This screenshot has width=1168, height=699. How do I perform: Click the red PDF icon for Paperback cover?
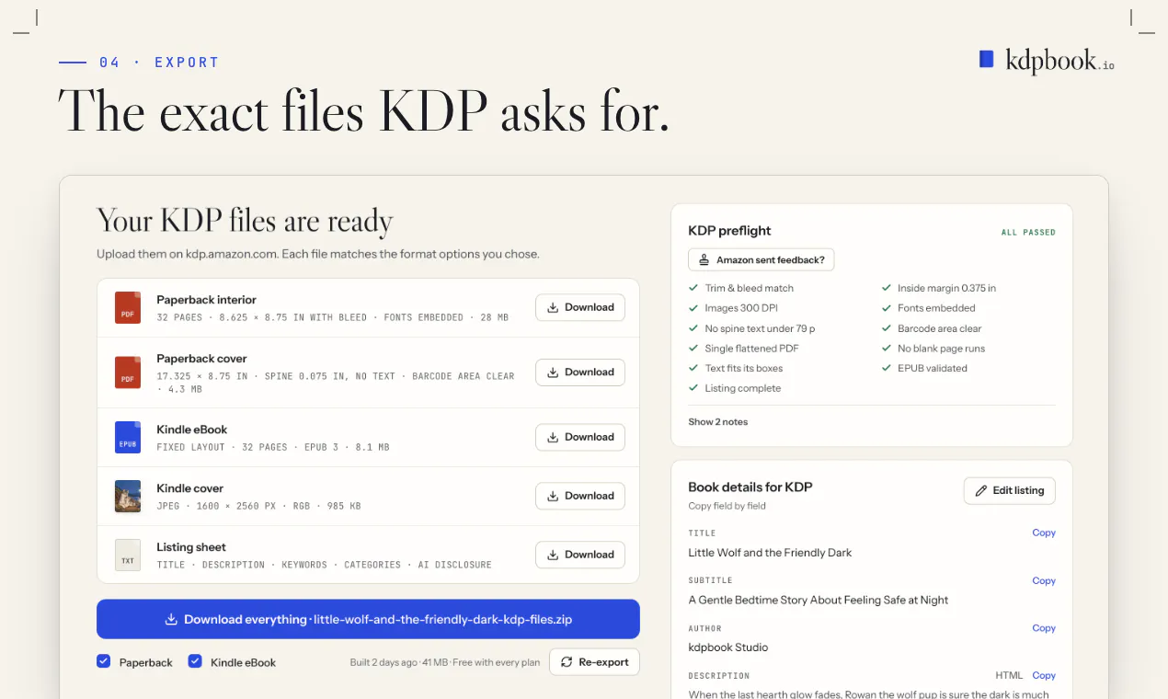(128, 372)
